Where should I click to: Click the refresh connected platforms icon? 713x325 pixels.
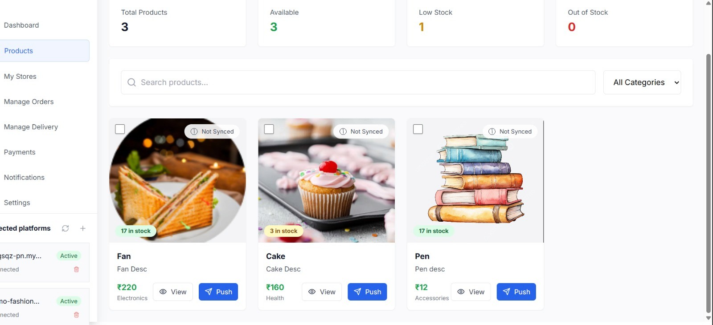(66, 228)
